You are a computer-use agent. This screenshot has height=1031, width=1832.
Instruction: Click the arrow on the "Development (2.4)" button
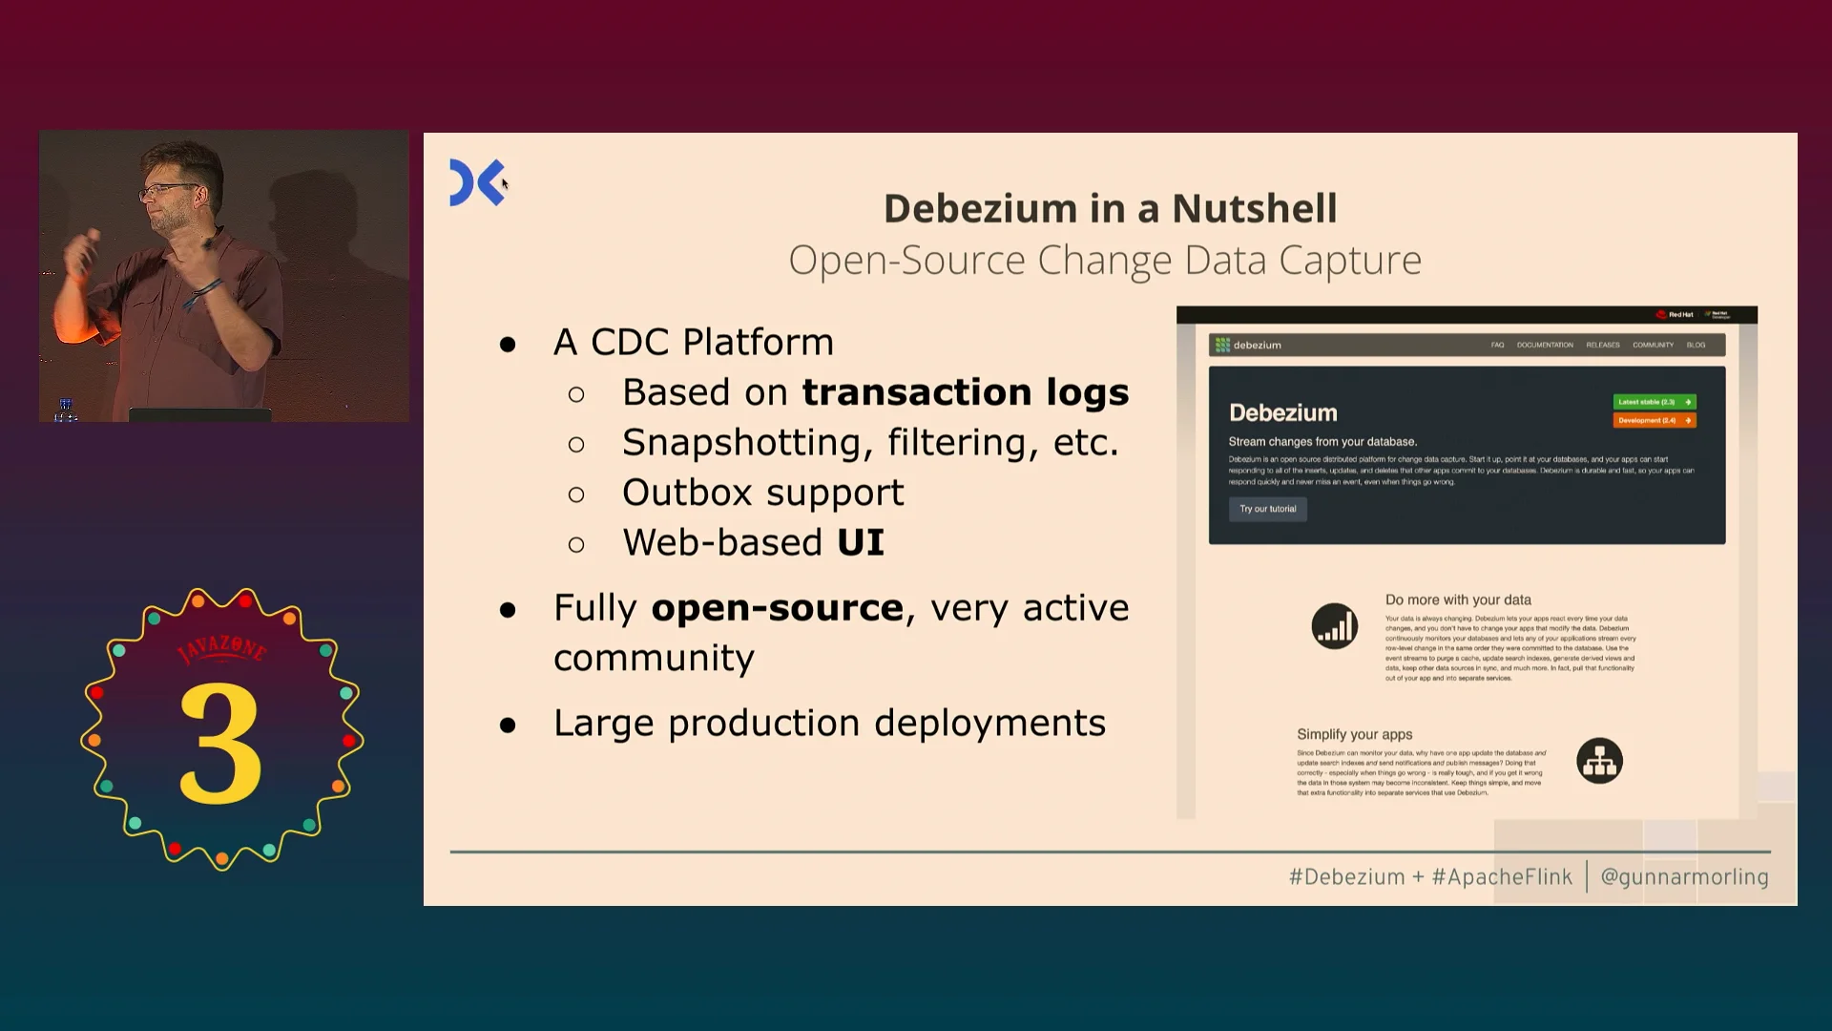(1688, 420)
